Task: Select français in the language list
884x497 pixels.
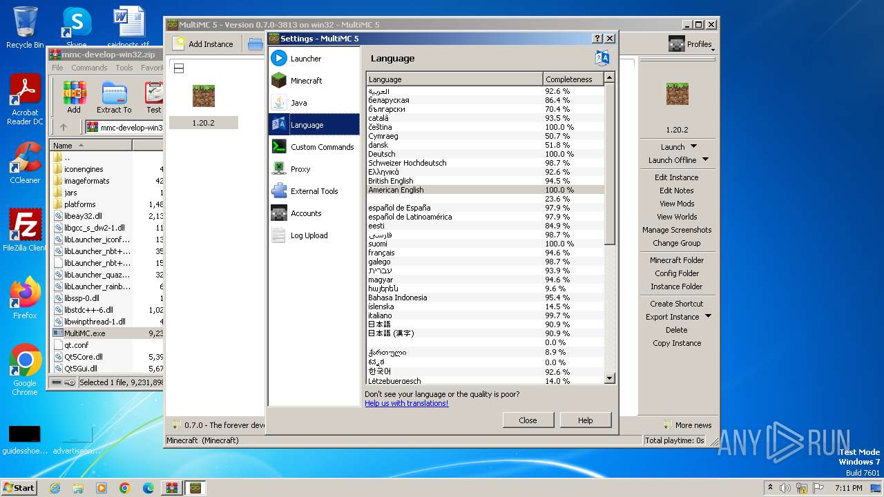Action: pyautogui.click(x=485, y=253)
